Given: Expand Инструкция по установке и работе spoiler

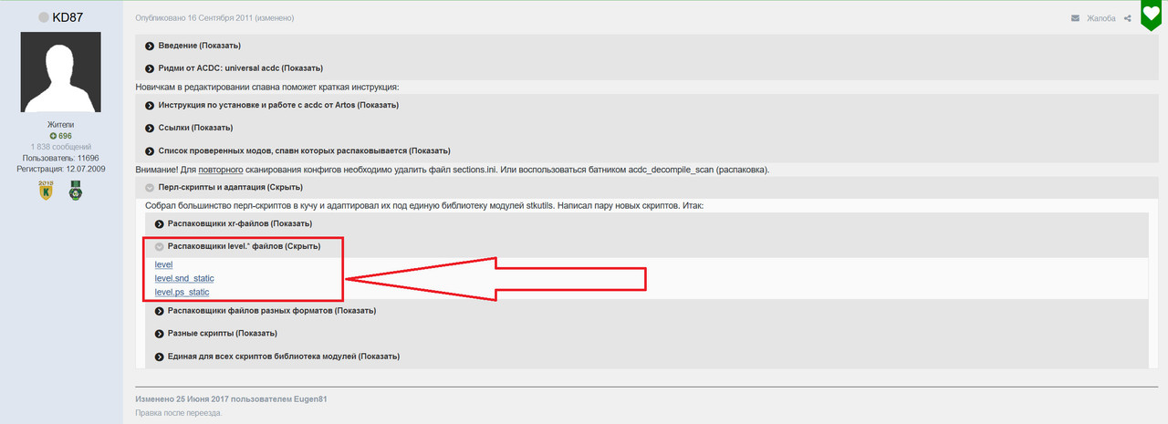Looking at the screenshot, I should click(270, 105).
